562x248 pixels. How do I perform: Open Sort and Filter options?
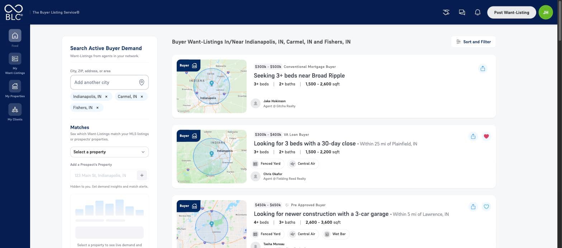pos(473,42)
